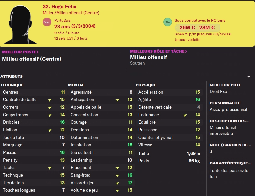The height and width of the screenshot is (196, 255).
Task: Click the red Vac status badge
Action: point(47,22)
